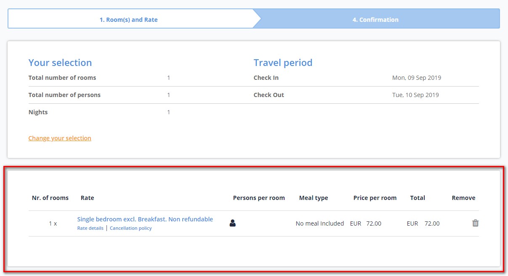Go to the Room(s) and Rate step
Image resolution: width=508 pixels, height=276 pixels.
pos(129,20)
